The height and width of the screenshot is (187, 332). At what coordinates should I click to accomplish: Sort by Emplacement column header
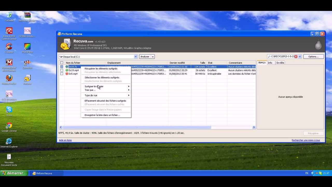137,63
